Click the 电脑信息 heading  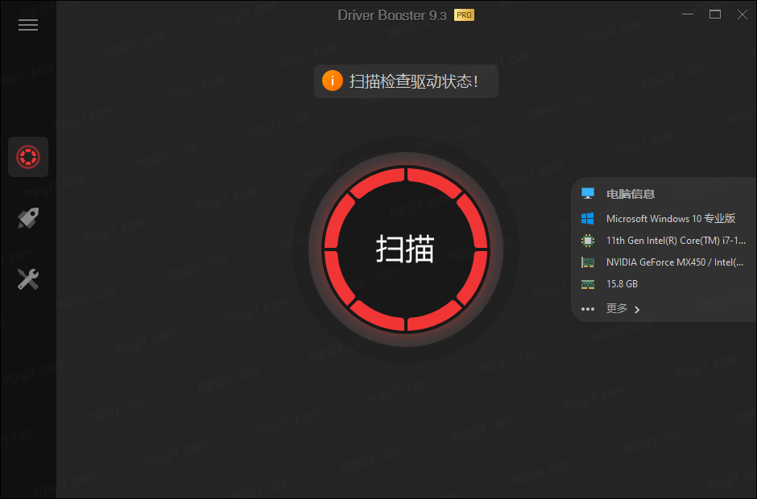coord(631,194)
